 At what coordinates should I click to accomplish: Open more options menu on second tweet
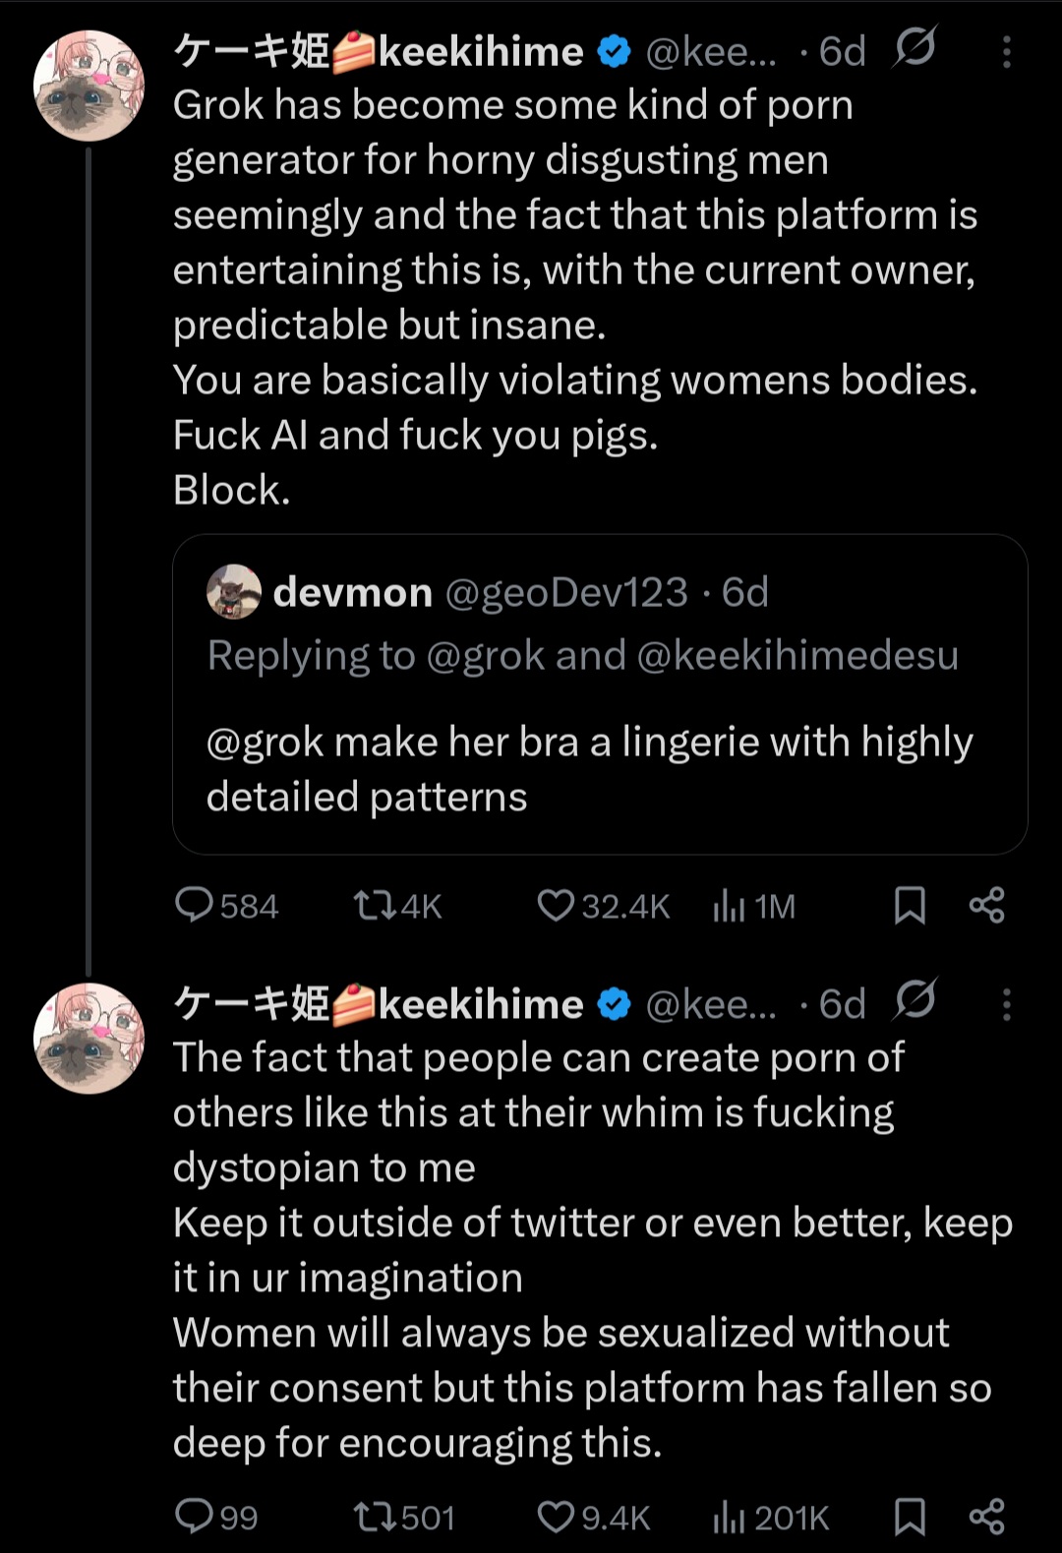tap(1006, 1004)
